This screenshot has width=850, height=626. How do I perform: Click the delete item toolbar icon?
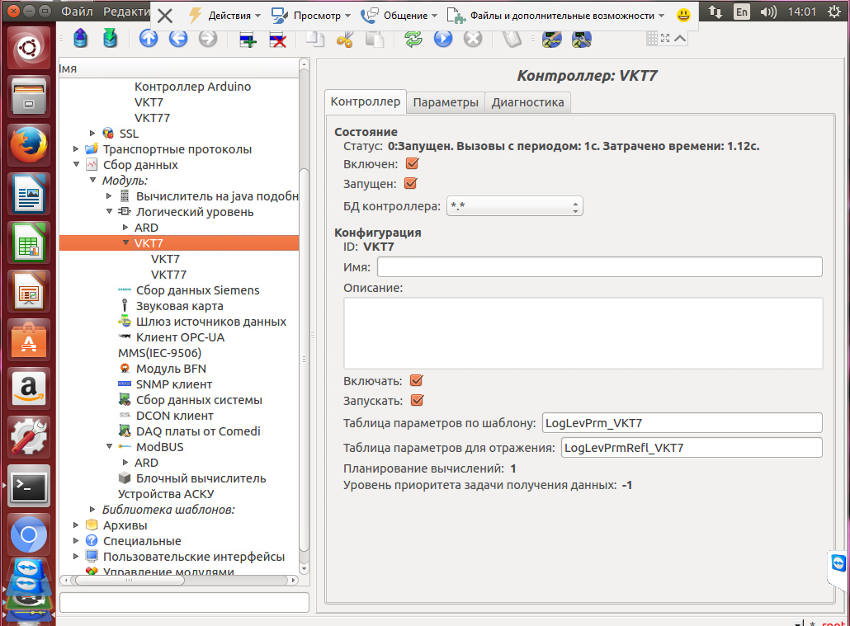tap(277, 38)
